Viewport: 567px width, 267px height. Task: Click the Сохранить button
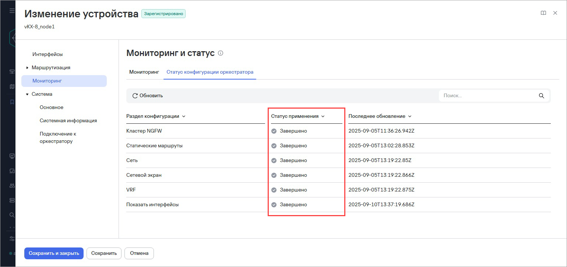(104, 253)
